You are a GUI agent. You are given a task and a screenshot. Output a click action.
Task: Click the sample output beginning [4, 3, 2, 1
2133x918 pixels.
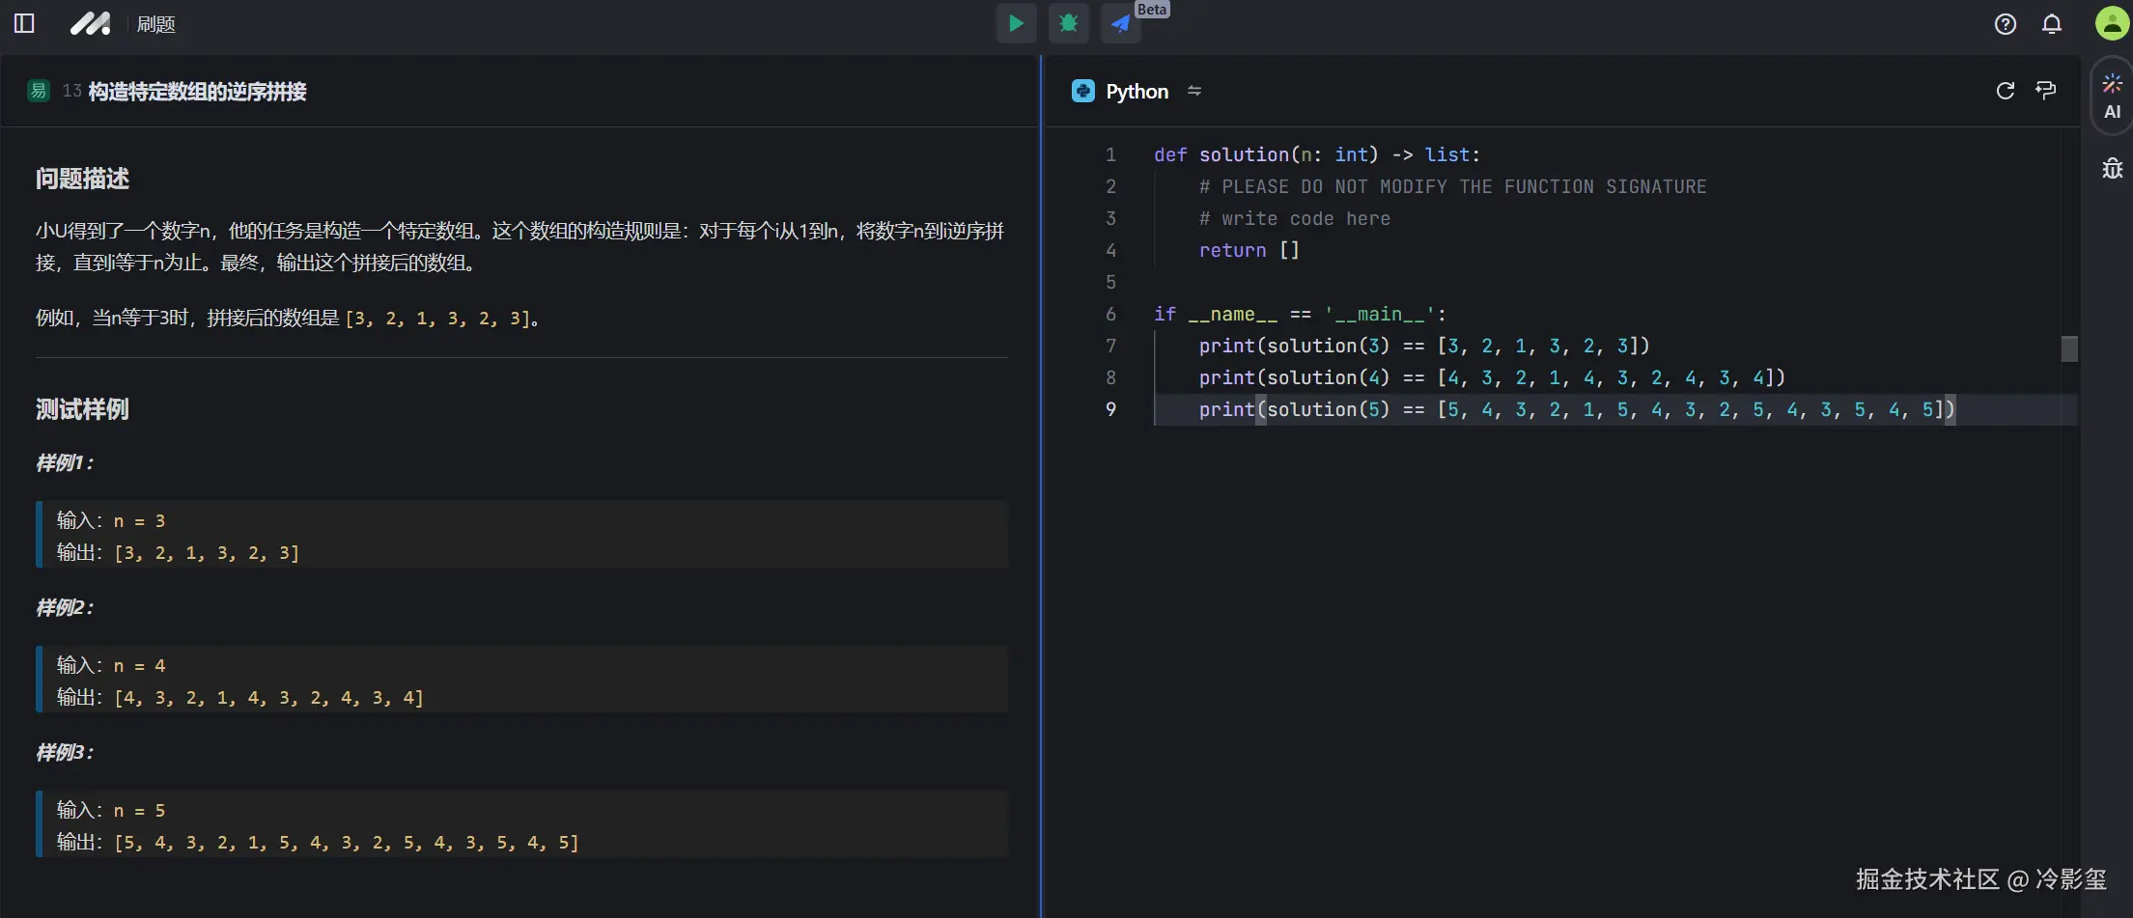coord(268,698)
